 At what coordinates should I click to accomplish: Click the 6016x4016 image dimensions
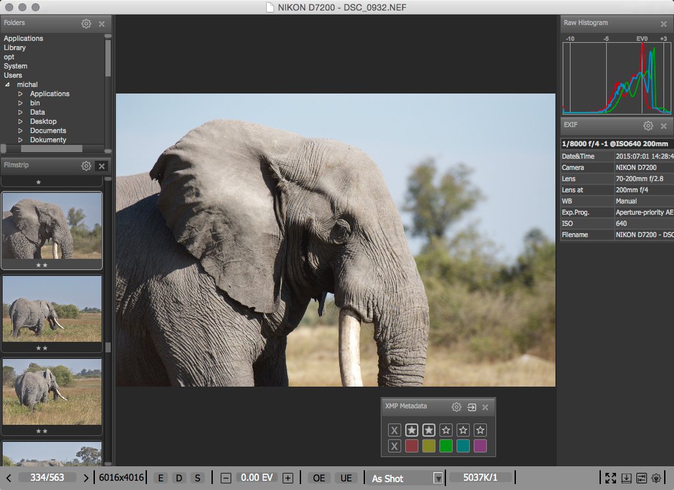[x=121, y=478]
